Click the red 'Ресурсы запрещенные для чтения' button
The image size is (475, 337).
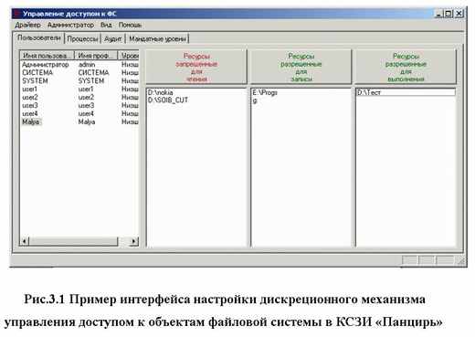point(196,68)
